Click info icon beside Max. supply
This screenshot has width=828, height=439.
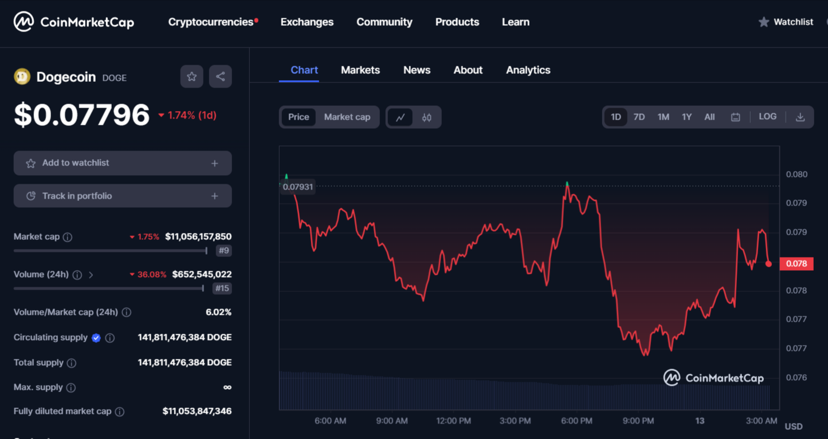coord(71,387)
